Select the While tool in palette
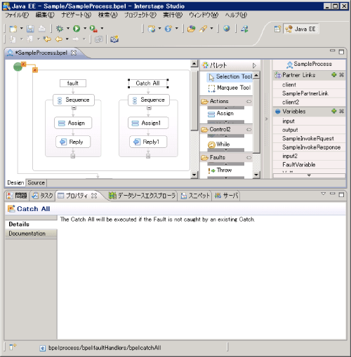351x357 pixels. pyautogui.click(x=219, y=144)
